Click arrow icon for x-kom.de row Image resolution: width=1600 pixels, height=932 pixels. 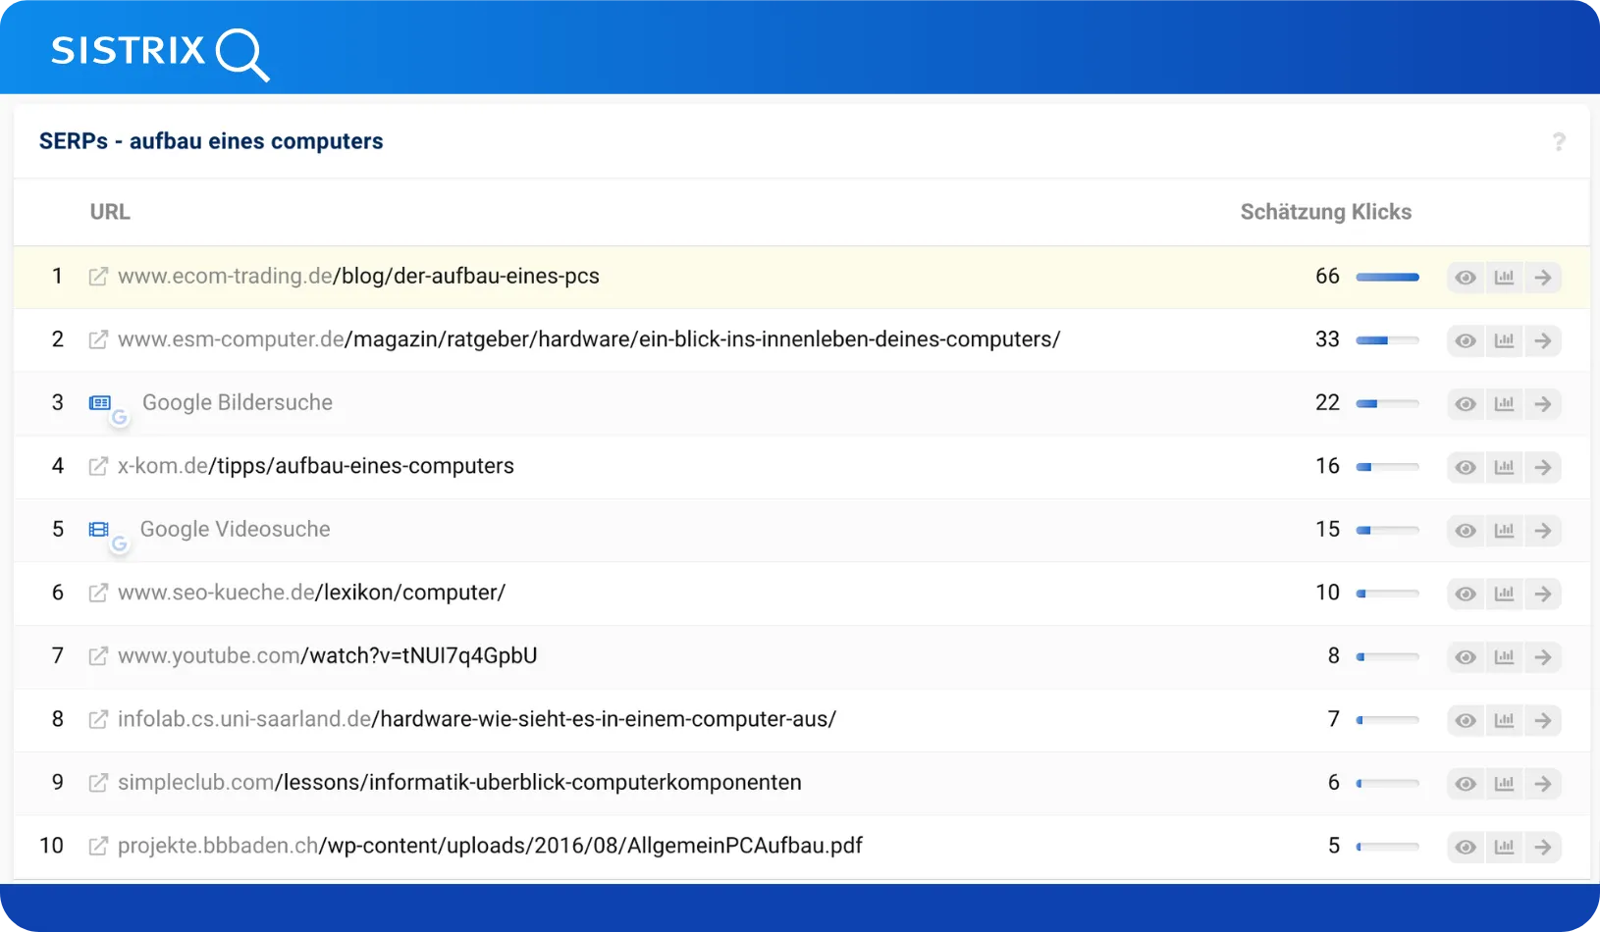1543,467
